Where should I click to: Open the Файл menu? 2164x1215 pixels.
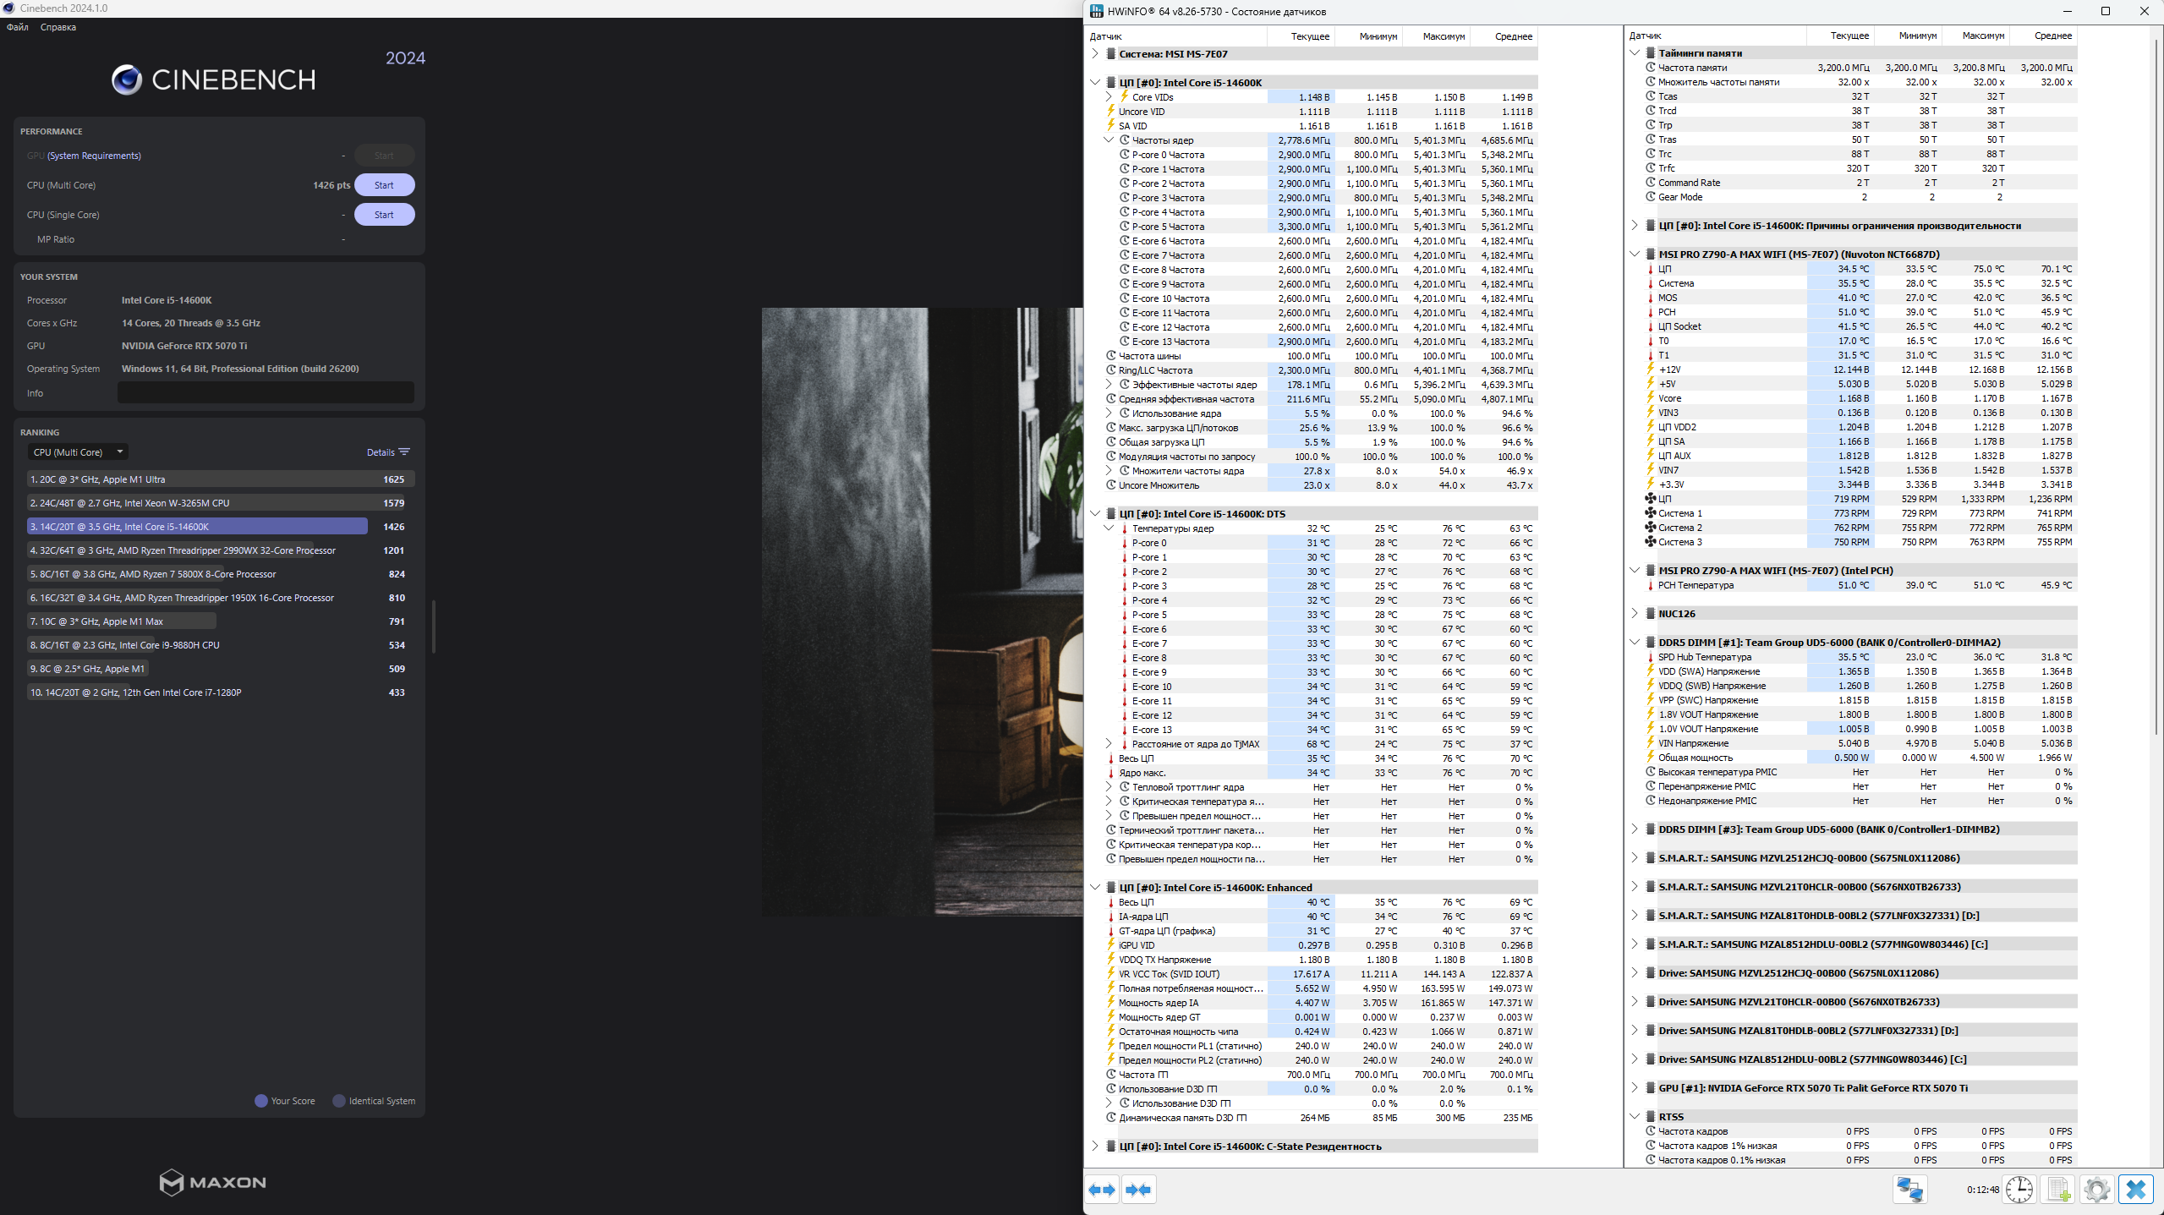pos(18,27)
